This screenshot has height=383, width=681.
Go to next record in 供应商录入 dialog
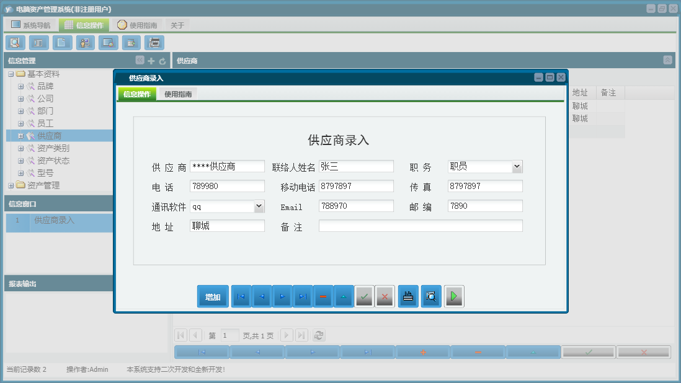[282, 297]
